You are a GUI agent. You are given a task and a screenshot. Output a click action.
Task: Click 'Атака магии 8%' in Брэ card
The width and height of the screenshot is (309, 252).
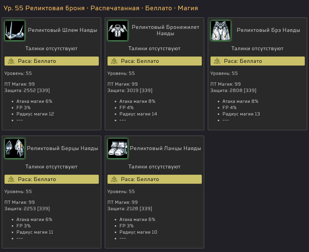pos(240,101)
